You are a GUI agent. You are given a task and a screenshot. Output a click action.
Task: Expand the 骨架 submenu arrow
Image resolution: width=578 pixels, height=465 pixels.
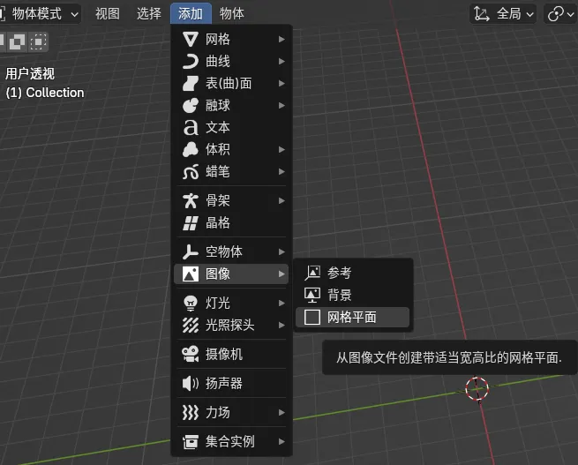[x=281, y=201]
